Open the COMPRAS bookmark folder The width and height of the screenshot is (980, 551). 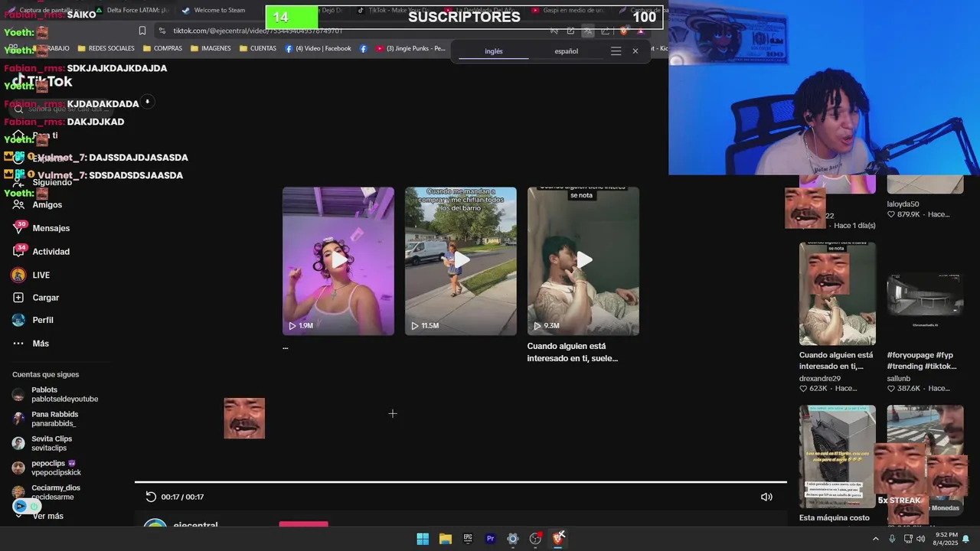click(x=162, y=48)
